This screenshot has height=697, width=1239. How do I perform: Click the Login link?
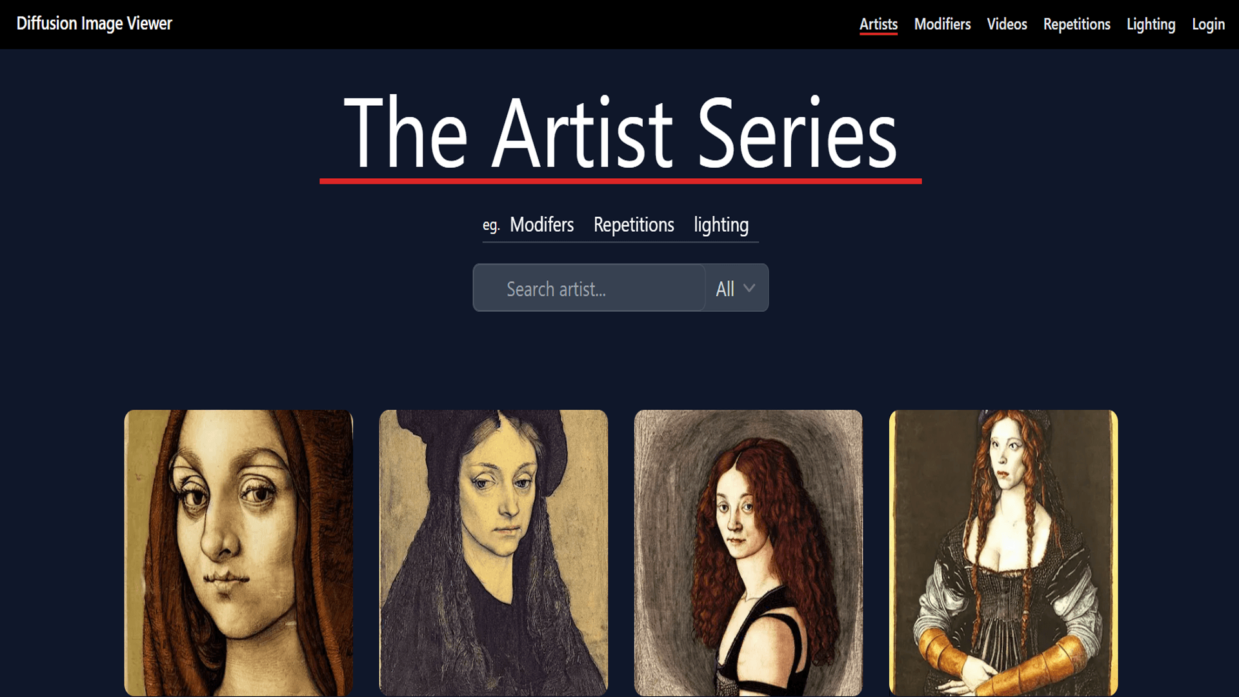tap(1208, 25)
